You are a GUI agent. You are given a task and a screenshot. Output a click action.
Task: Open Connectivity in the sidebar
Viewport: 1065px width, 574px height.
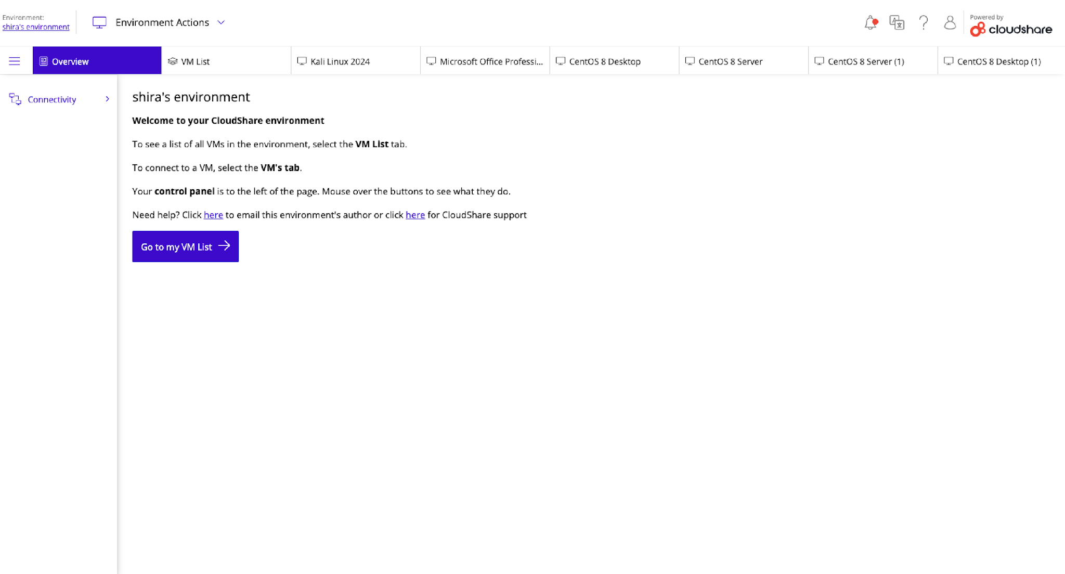click(x=59, y=99)
